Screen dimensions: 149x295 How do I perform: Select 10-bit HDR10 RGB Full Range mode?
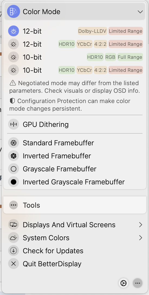click(75, 57)
